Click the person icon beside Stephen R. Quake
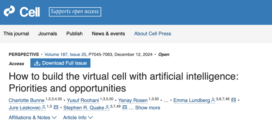272x122 pixels. pyautogui.click(x=107, y=107)
